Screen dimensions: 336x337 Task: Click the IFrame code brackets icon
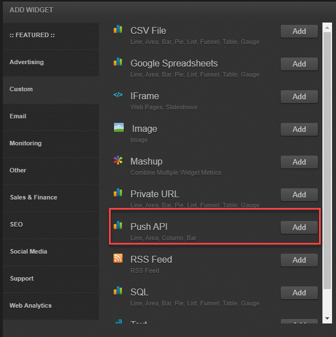(118, 95)
